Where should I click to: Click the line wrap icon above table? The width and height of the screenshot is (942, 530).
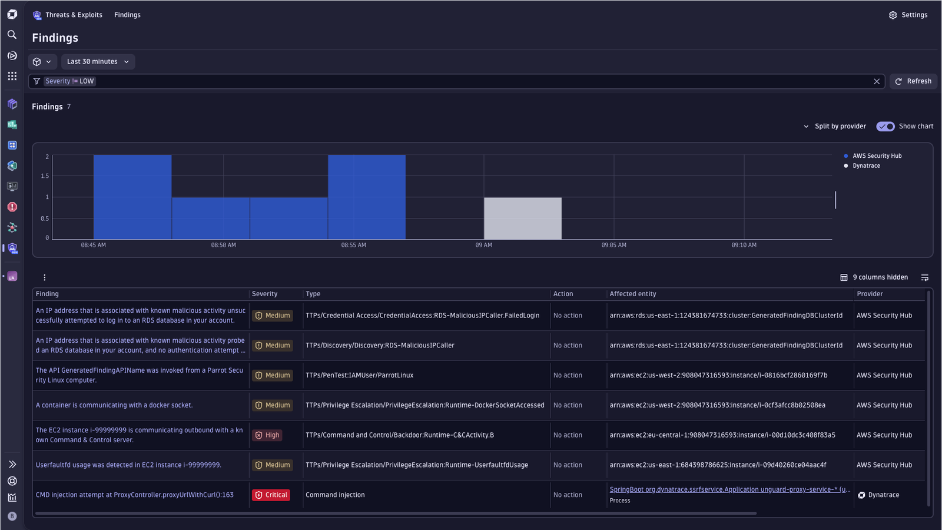click(925, 277)
